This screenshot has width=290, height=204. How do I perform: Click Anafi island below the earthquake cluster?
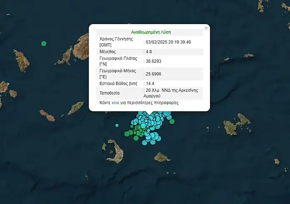(161, 157)
